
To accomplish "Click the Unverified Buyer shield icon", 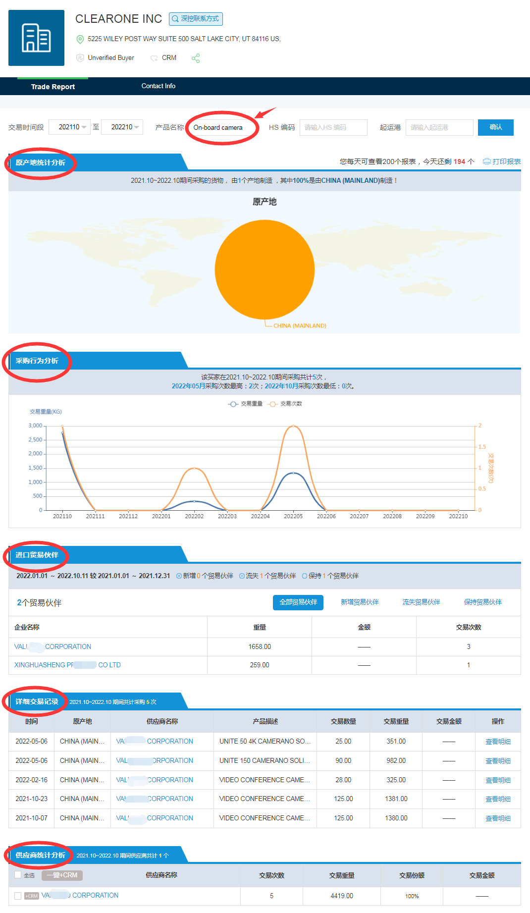I will pyautogui.click(x=80, y=58).
